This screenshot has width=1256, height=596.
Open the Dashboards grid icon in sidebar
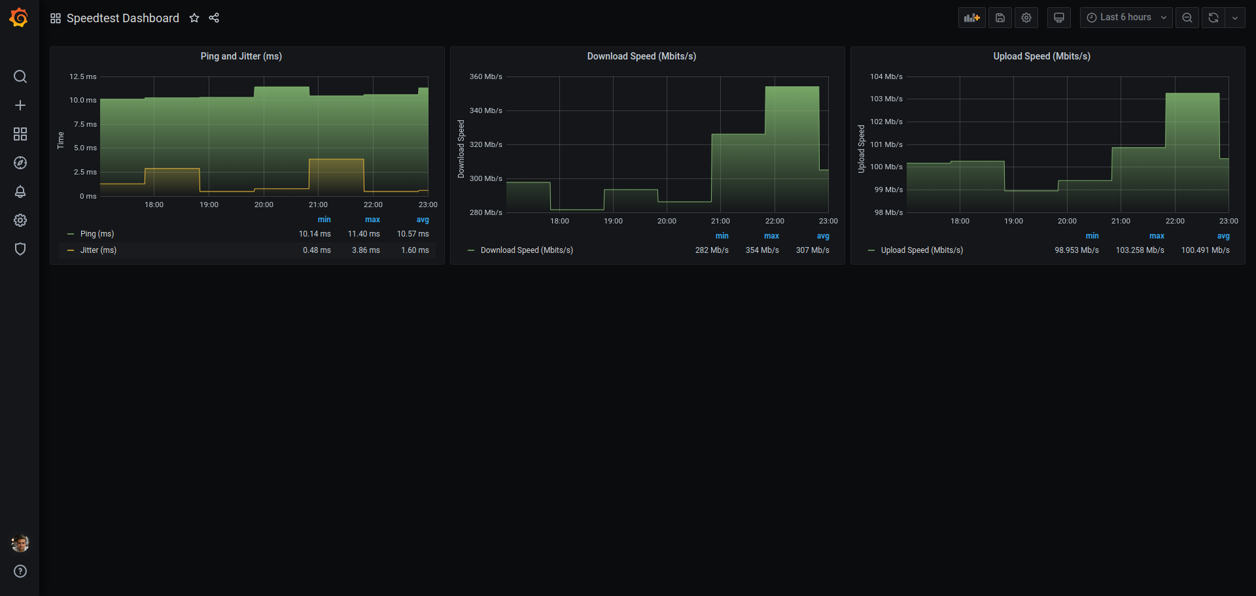(20, 134)
